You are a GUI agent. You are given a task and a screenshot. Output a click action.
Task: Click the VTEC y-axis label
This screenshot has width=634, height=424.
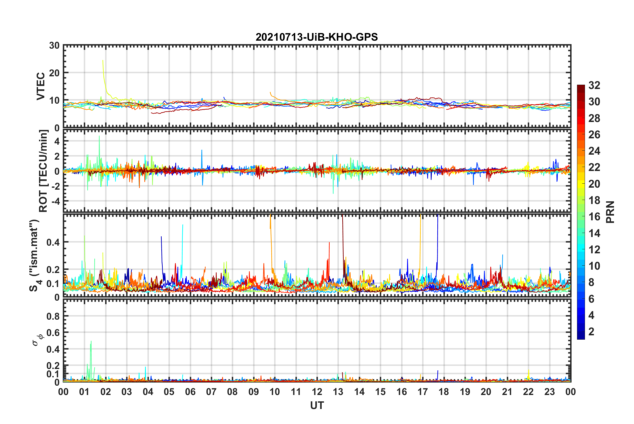pos(40,86)
